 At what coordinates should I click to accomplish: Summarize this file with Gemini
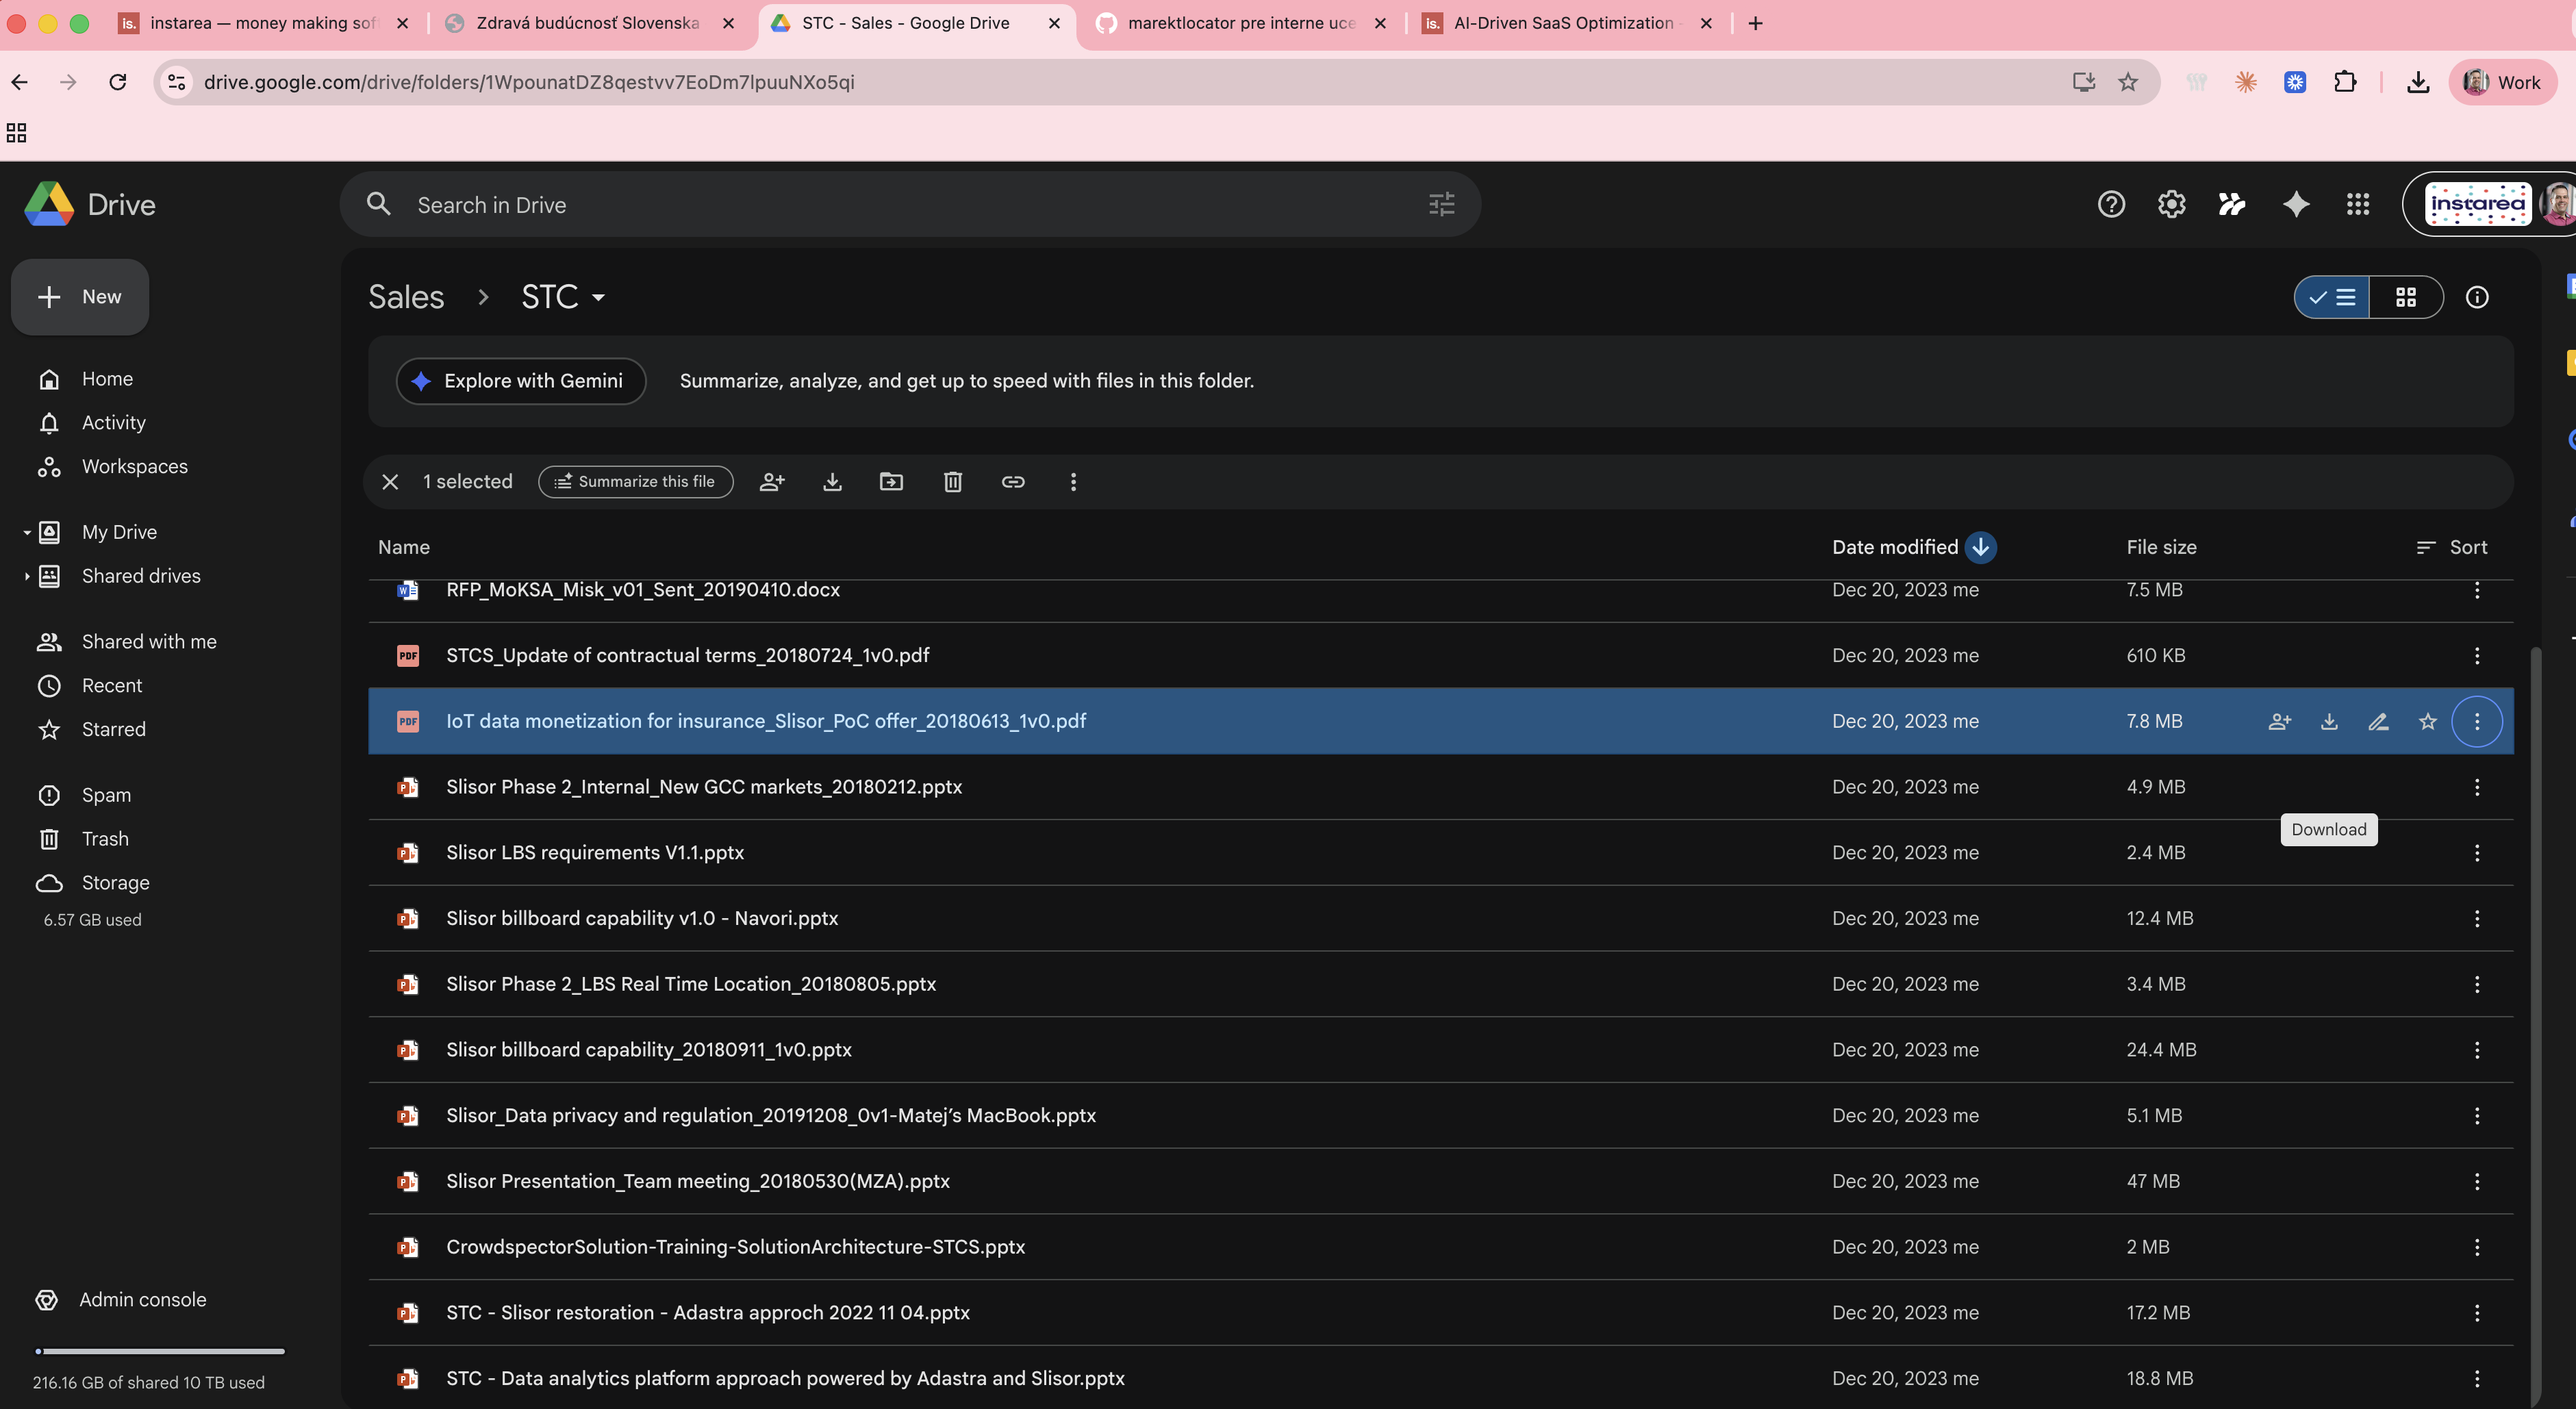[x=635, y=481]
